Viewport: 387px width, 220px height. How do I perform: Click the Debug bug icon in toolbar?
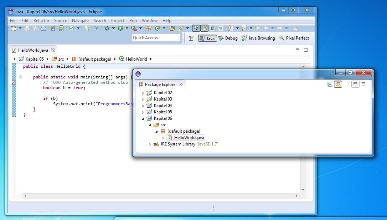(107, 29)
